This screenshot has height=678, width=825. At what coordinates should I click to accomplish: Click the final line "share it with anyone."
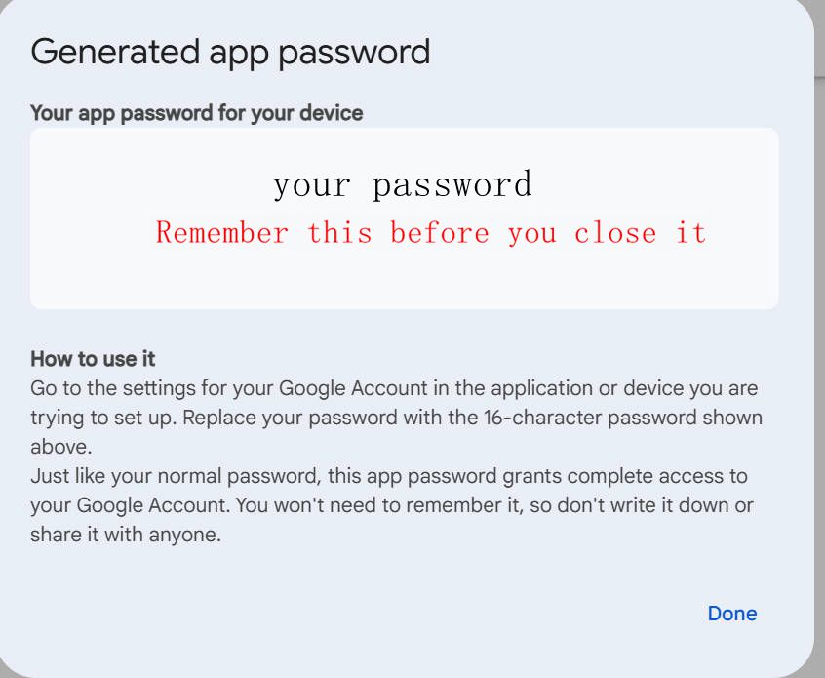pos(126,536)
